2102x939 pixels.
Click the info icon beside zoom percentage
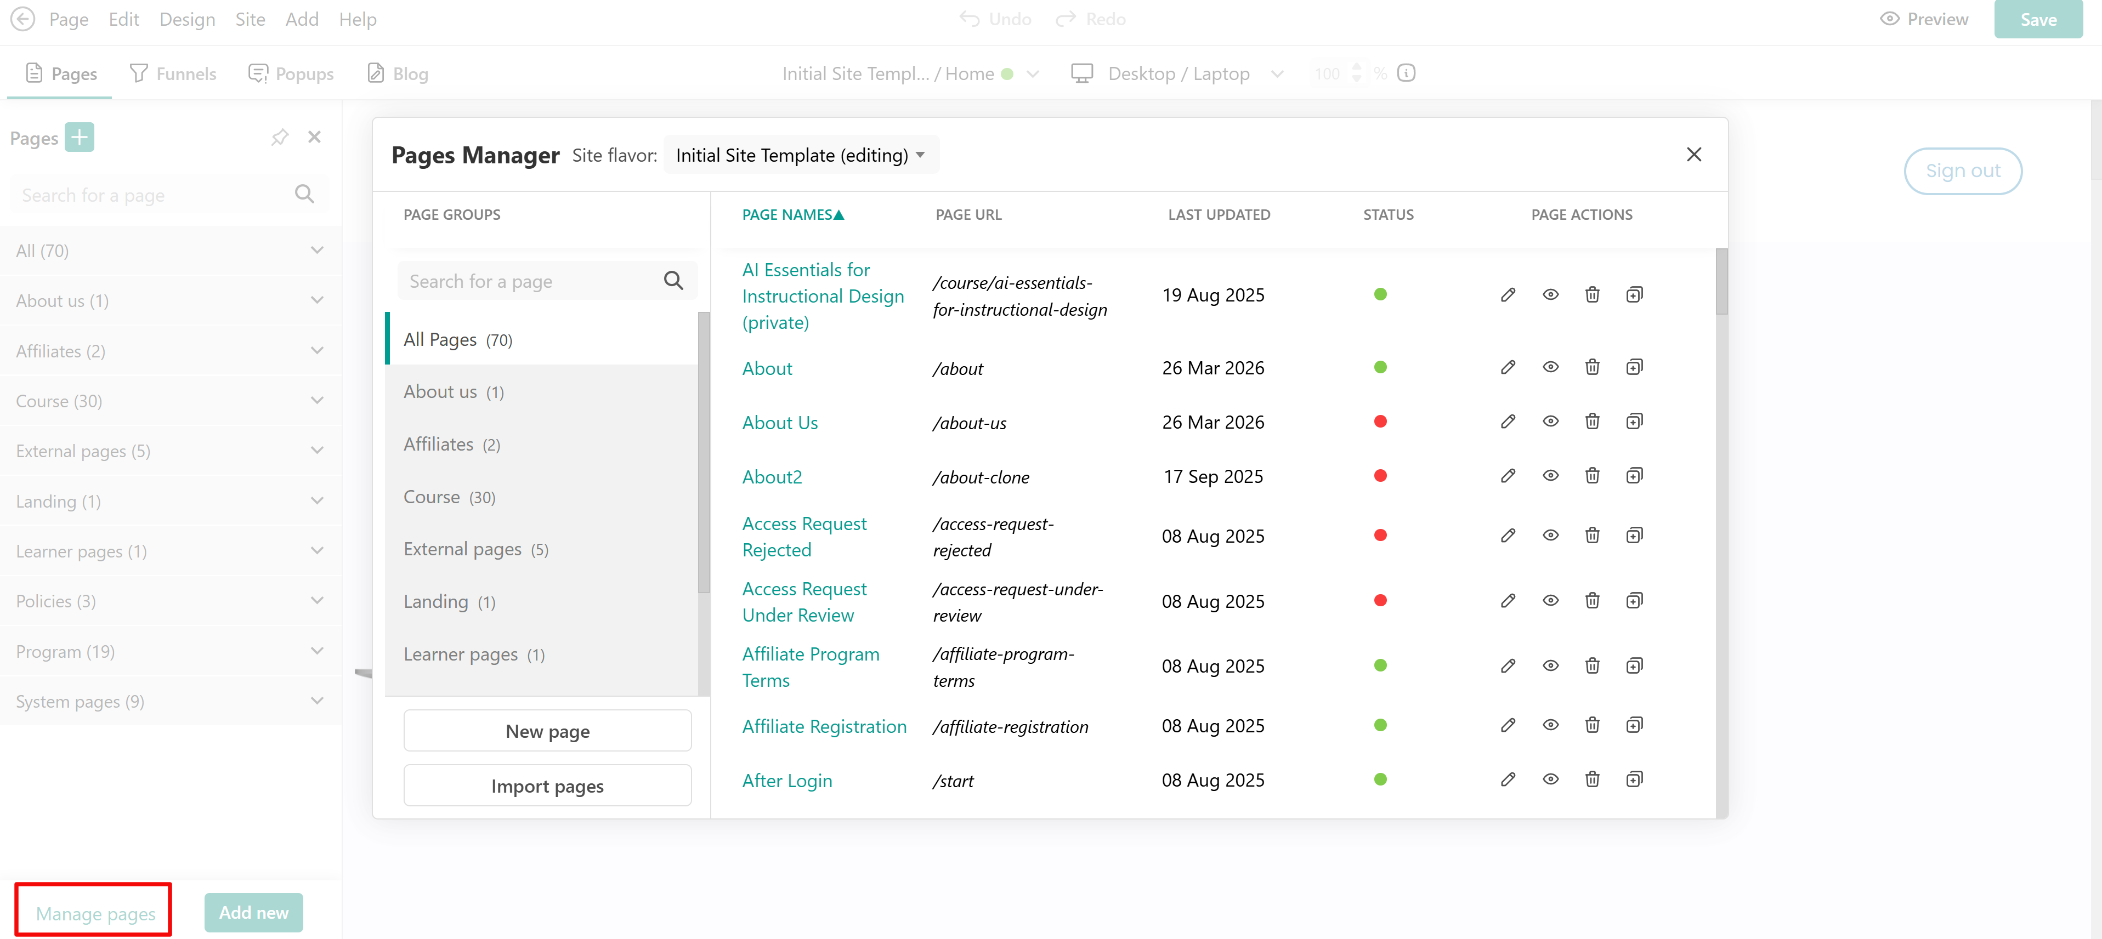point(1405,73)
